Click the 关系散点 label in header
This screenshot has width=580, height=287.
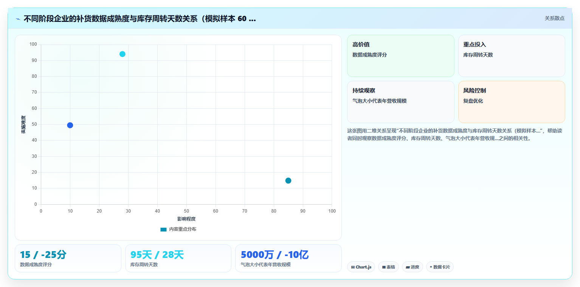554,18
